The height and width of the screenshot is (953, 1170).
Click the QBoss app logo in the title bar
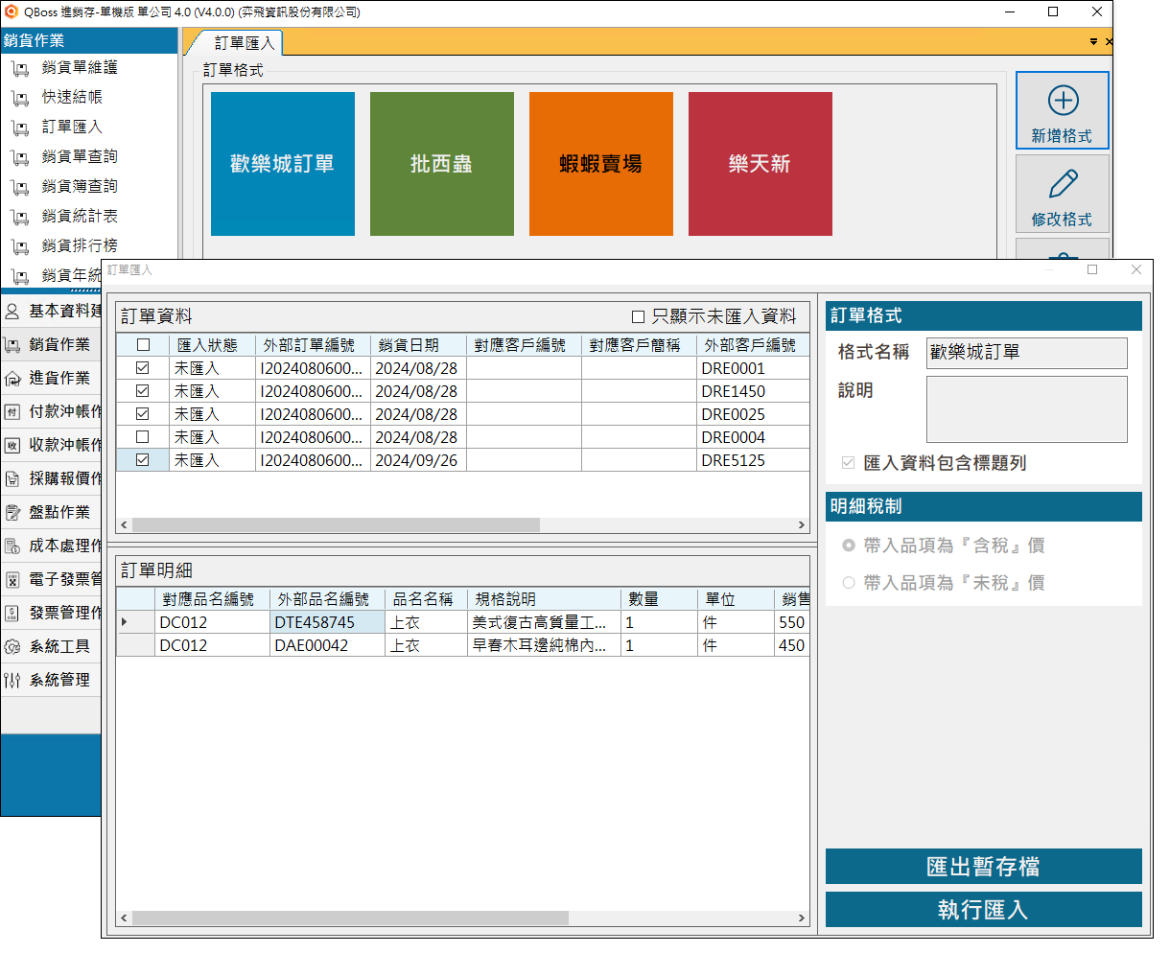(12, 12)
